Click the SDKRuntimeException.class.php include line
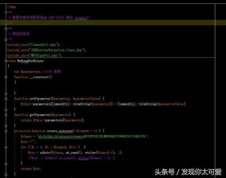The width and height of the screenshot is (226, 178). pos(47,50)
